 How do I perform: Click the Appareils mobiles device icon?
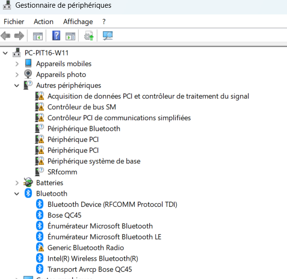(x=28, y=63)
